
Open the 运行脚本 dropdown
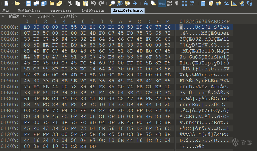pyautogui.click(x=46, y=16)
